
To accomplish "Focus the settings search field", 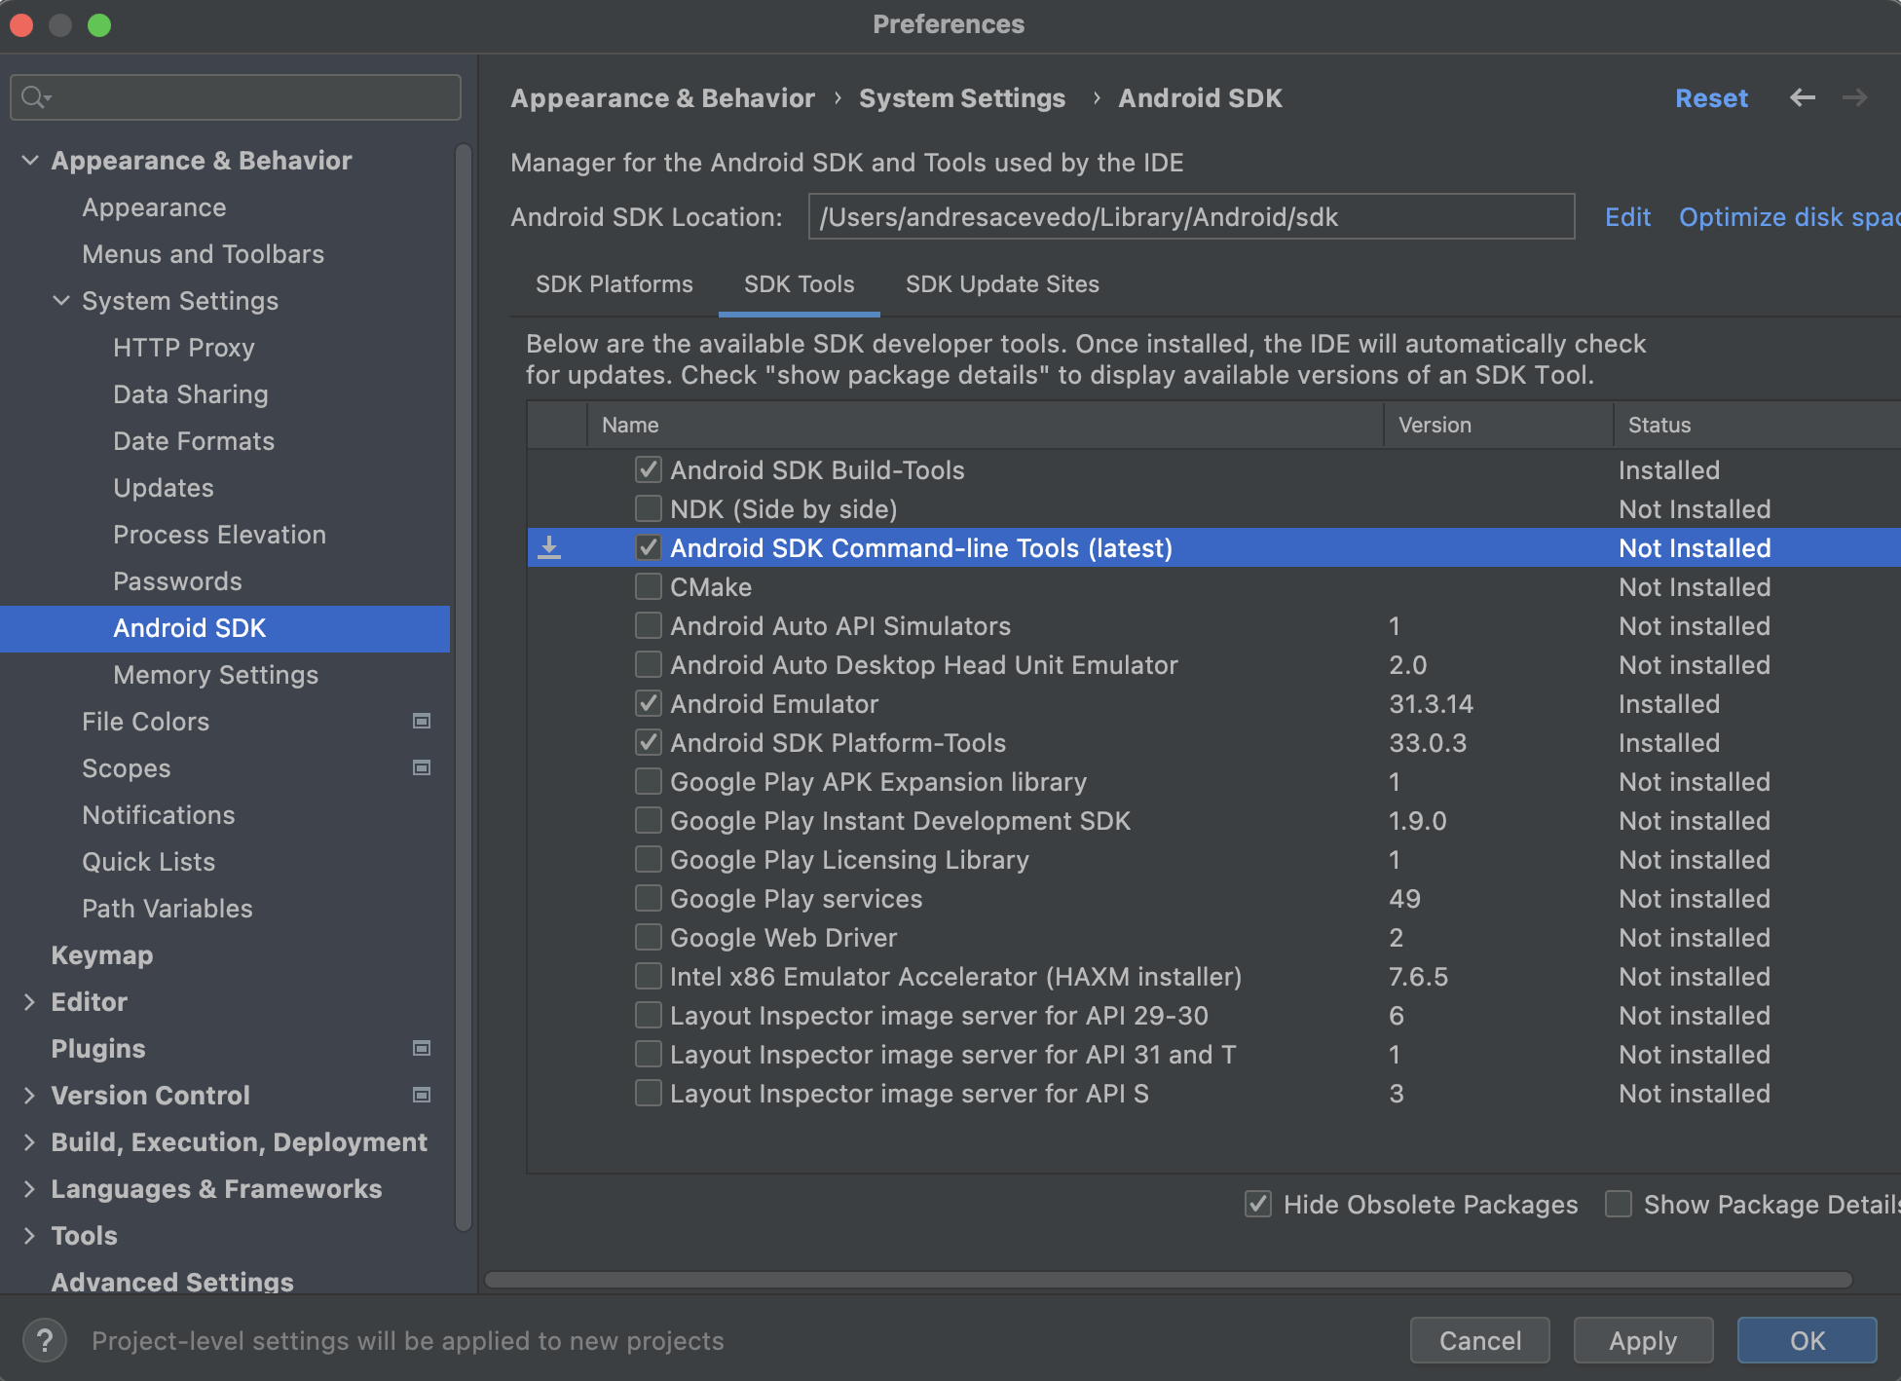I will pos(236,96).
